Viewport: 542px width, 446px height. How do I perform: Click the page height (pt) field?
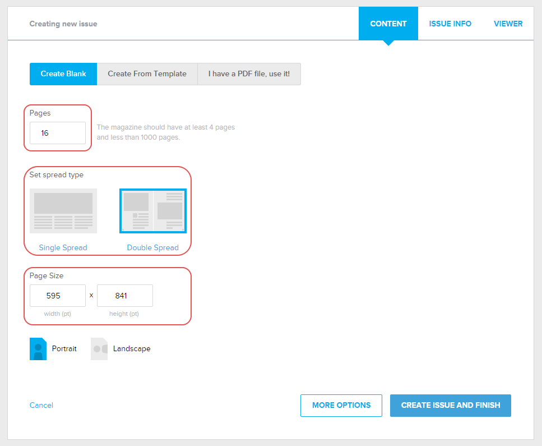pos(125,296)
